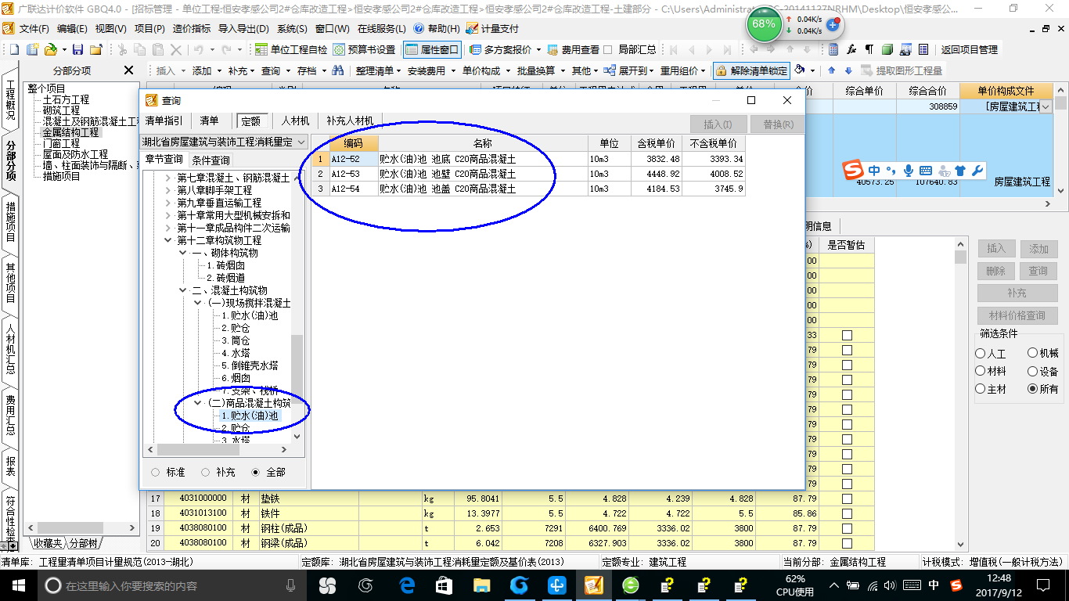1069x601 pixels.
Task: Open Microsoft Store taskbar icon
Action: [x=444, y=585]
